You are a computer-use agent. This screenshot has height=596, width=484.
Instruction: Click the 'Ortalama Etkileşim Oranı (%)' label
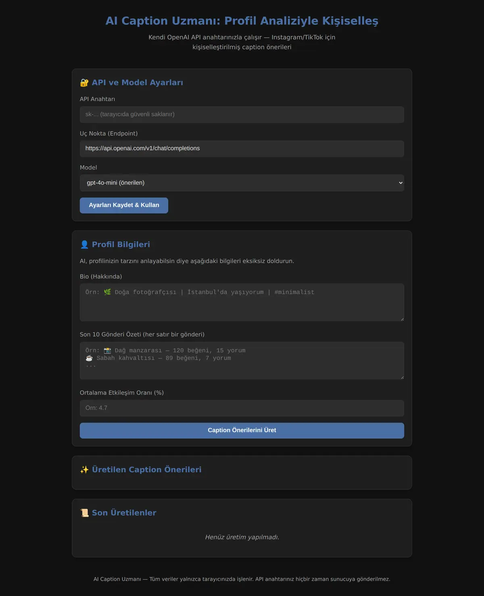tap(122, 393)
